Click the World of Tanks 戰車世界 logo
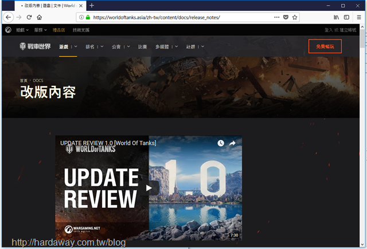The width and height of the screenshot is (367, 249). click(35, 46)
